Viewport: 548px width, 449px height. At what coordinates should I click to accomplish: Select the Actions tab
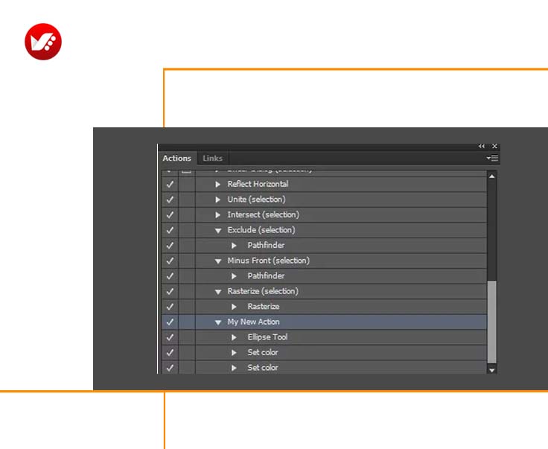(177, 159)
